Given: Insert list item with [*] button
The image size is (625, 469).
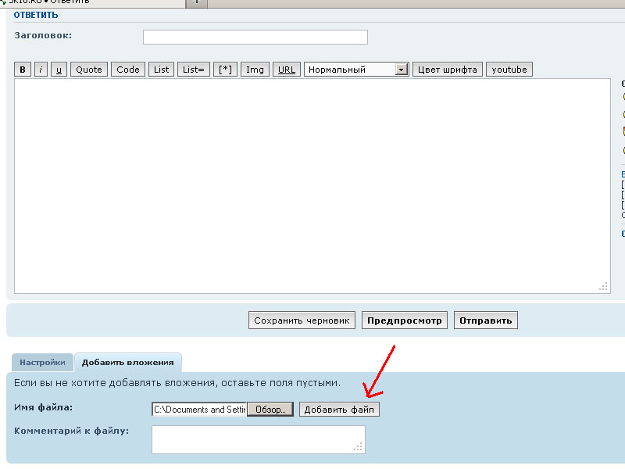Looking at the screenshot, I should (x=225, y=70).
